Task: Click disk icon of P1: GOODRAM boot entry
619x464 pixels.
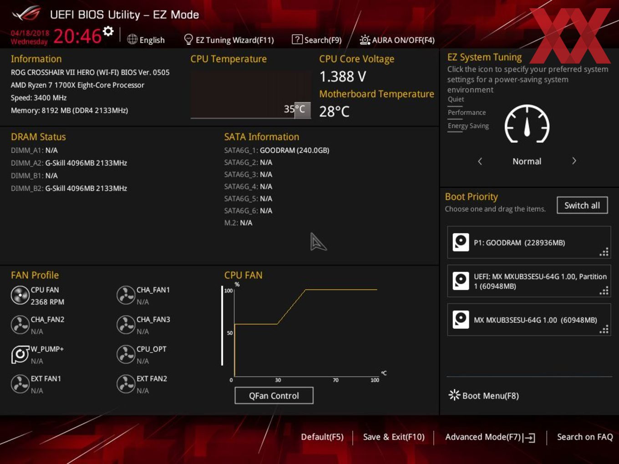Action: (461, 242)
